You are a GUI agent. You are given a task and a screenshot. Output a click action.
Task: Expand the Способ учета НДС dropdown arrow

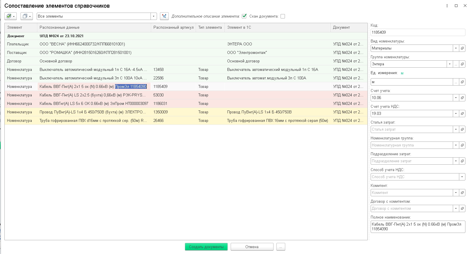tap(462, 177)
